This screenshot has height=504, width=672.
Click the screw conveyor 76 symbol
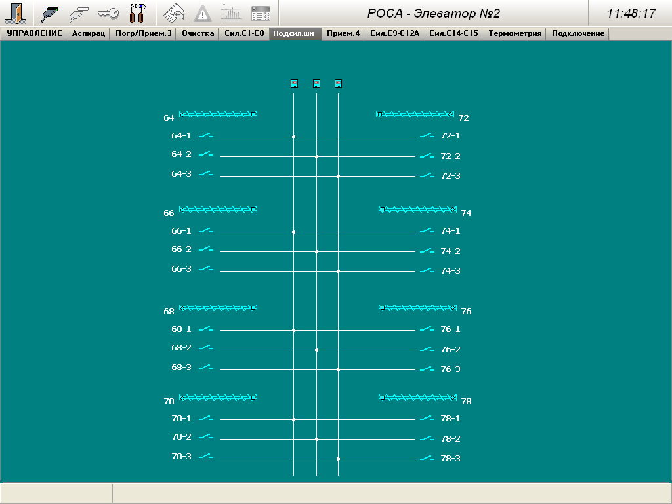(417, 308)
